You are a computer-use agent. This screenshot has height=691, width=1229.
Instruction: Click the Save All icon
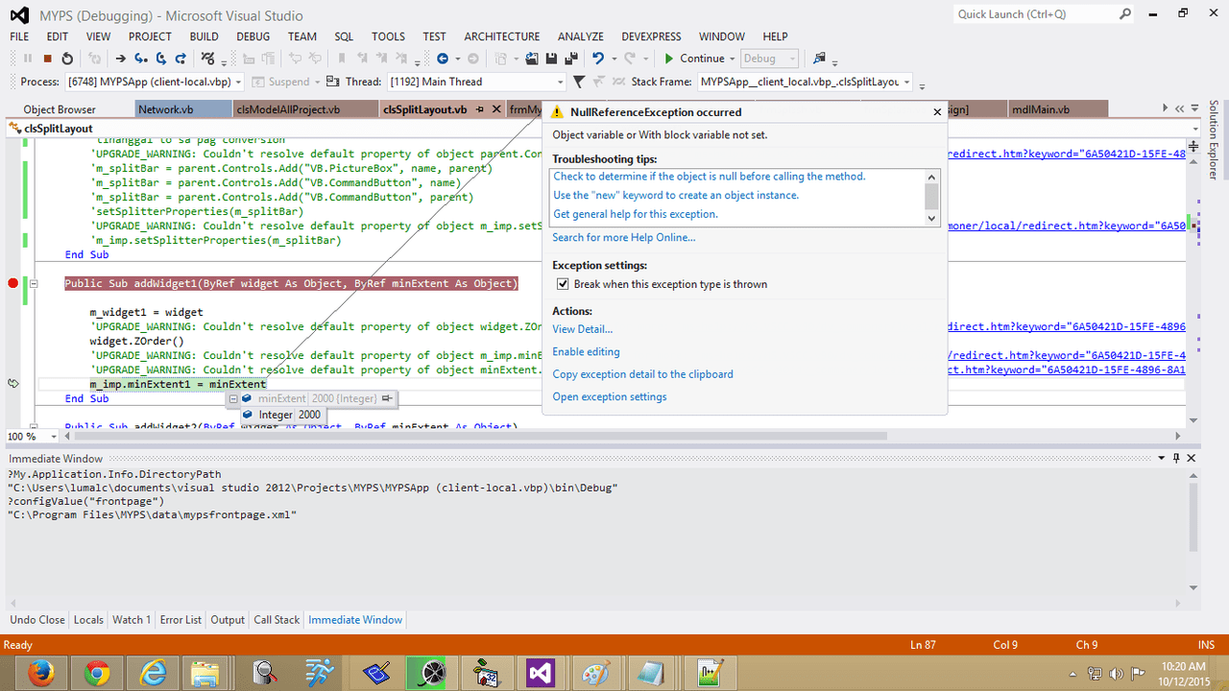coord(571,58)
